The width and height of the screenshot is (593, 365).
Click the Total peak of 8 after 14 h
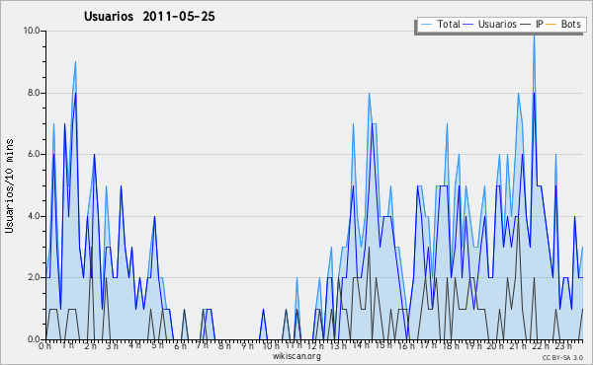pos(369,94)
